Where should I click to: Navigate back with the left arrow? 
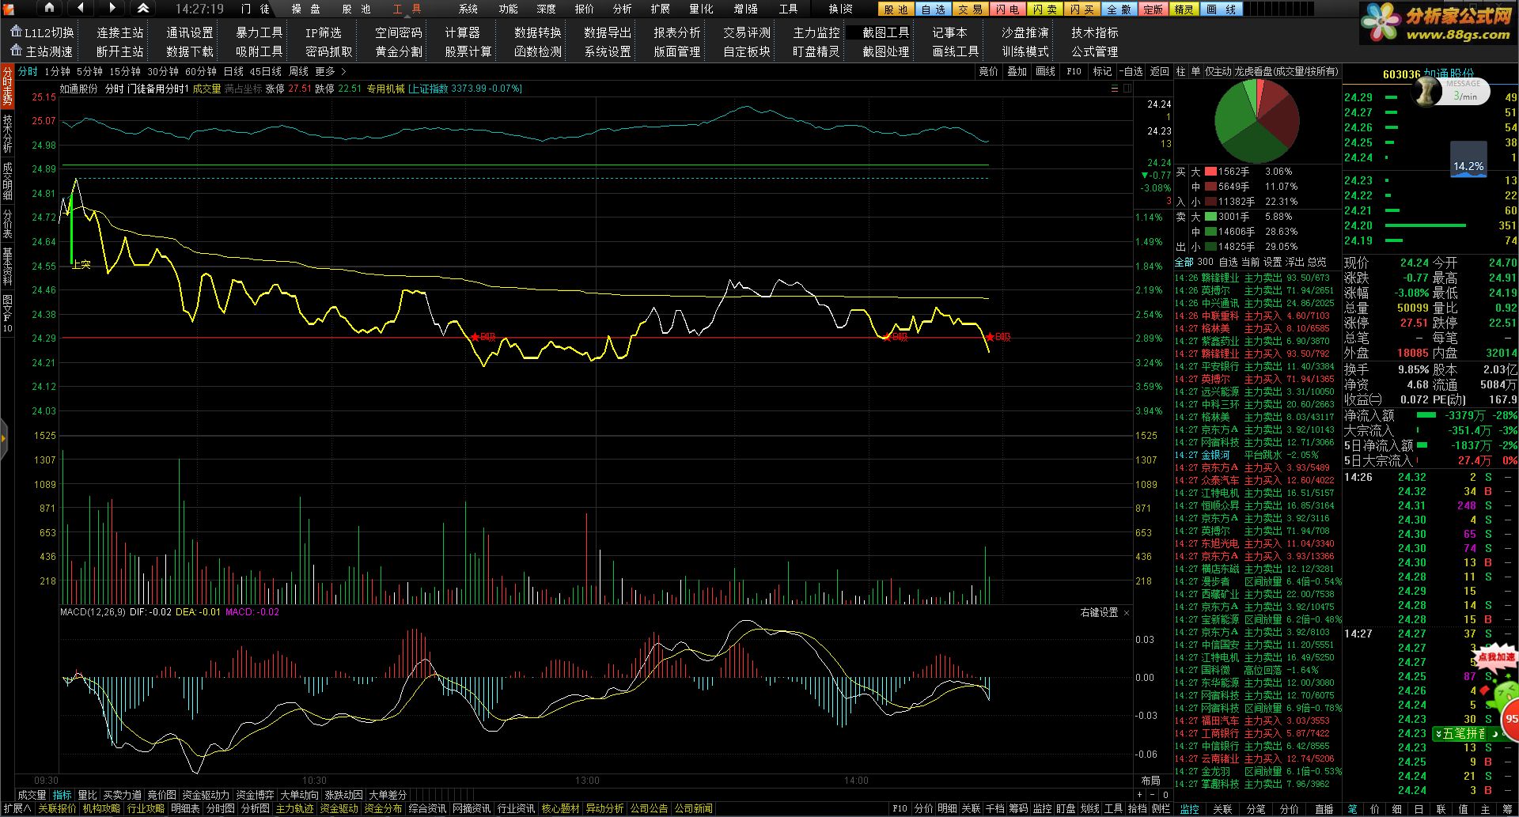(81, 8)
